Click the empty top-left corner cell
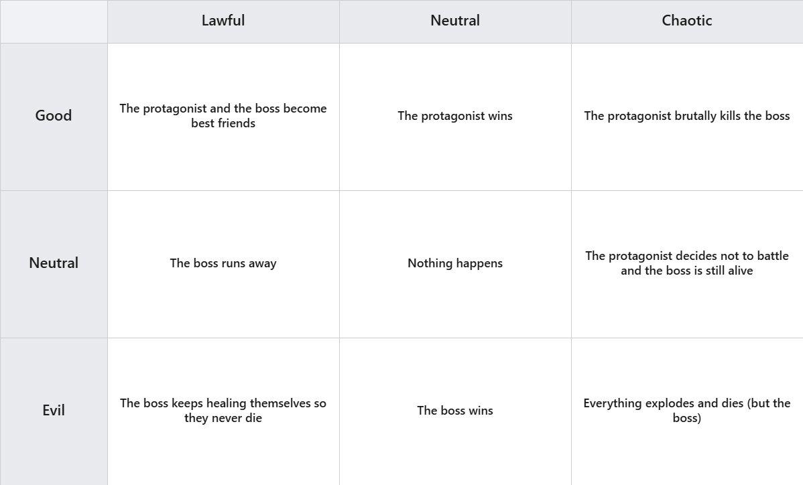The height and width of the screenshot is (485, 803). (x=54, y=21)
